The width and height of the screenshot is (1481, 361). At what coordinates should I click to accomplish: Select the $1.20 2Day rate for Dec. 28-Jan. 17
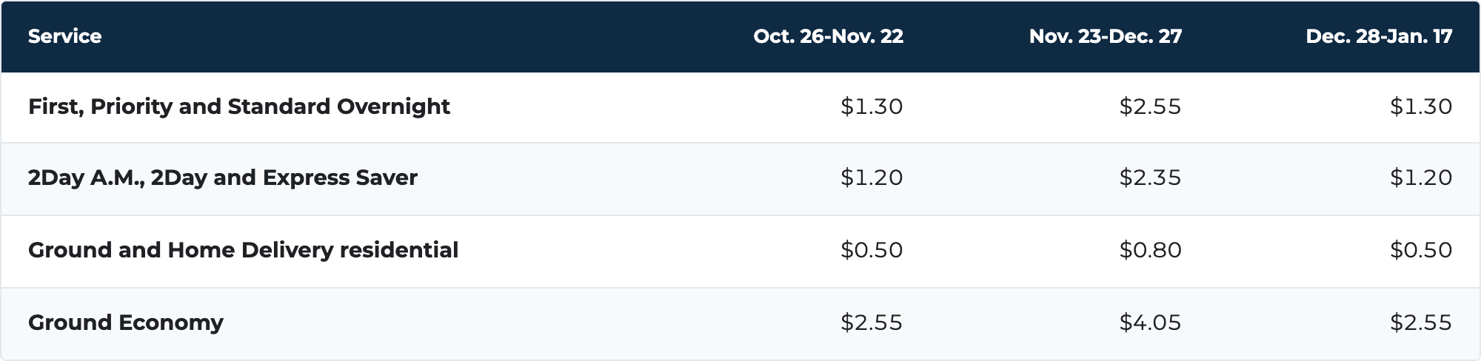1421,178
